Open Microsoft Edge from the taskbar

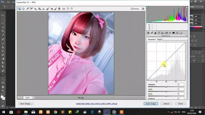click(x=92, y=112)
